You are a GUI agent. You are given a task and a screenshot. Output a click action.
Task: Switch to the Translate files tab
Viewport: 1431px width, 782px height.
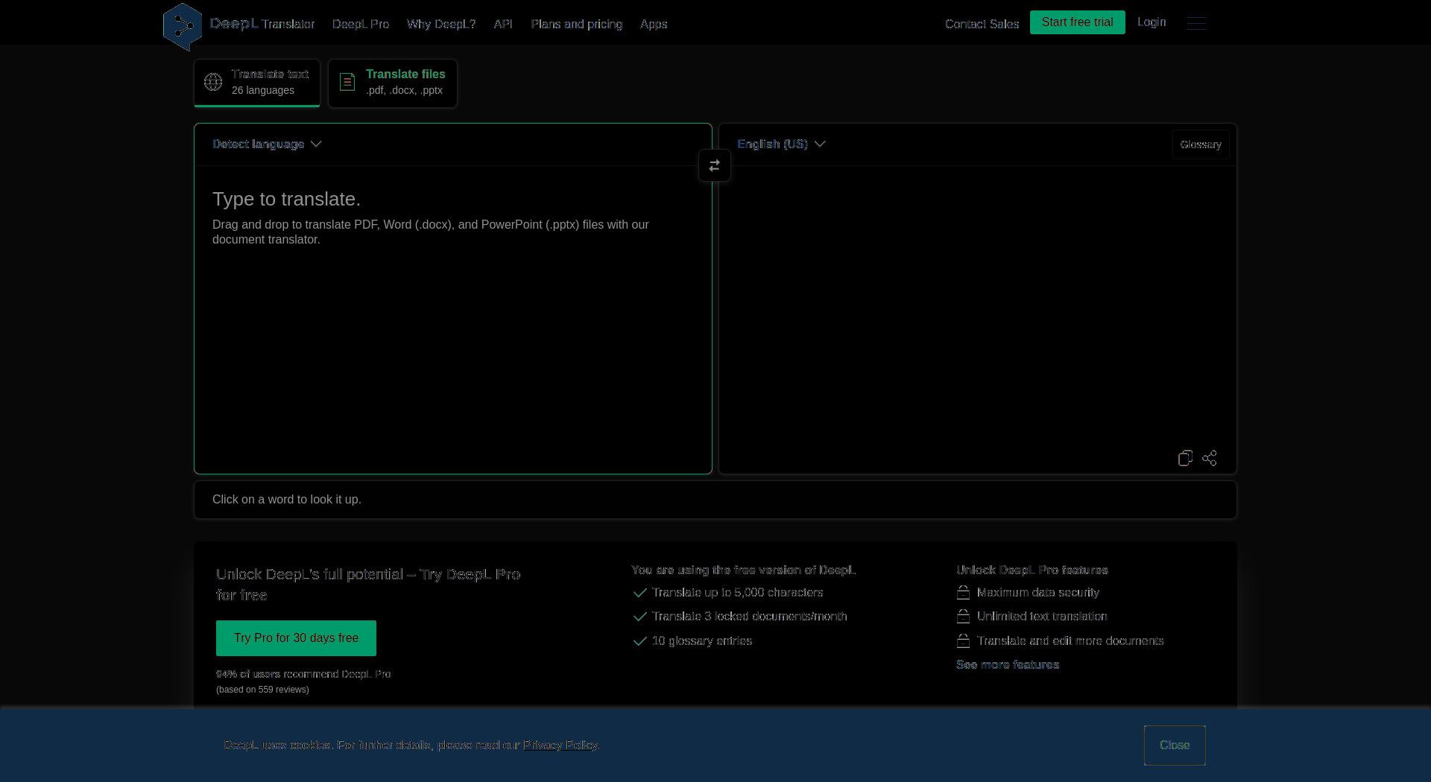393,83
